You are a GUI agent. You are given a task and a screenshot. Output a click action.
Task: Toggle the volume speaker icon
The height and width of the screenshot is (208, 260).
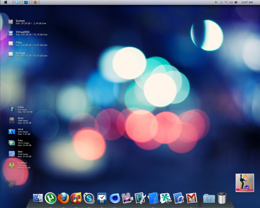[236, 2]
